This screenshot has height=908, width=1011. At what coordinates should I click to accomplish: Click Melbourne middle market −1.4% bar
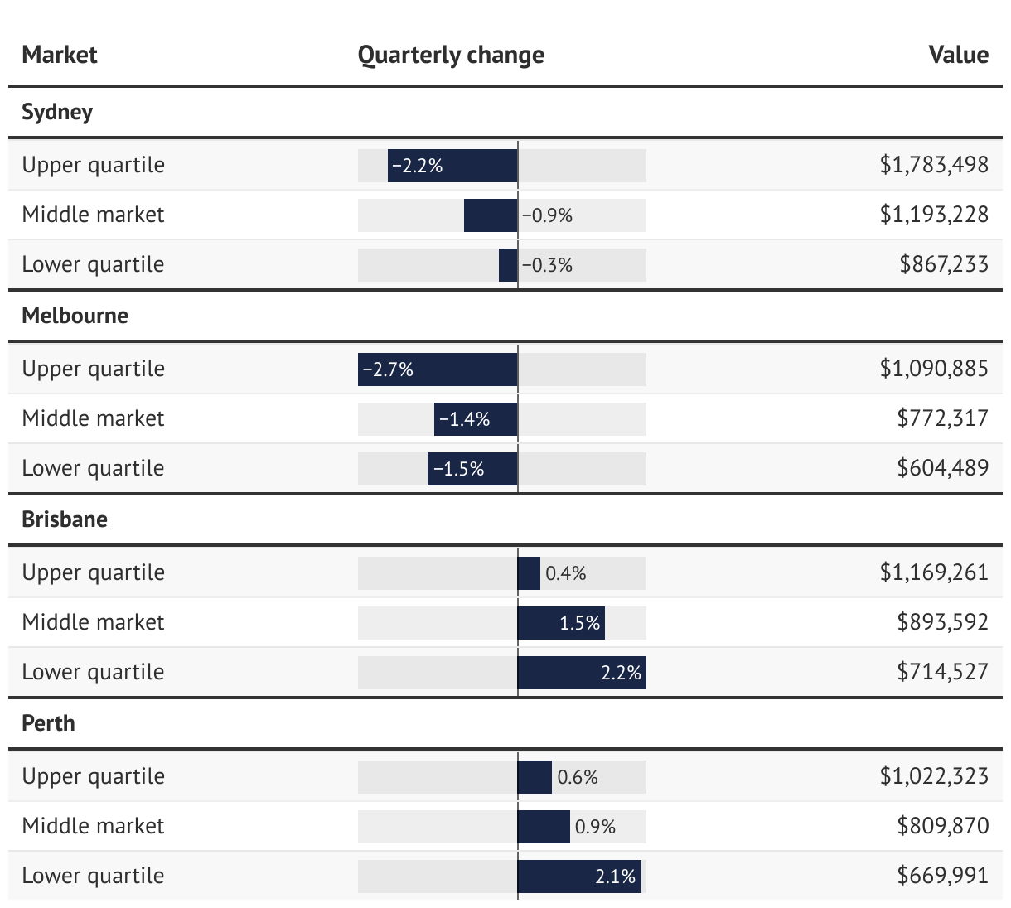tap(476, 419)
